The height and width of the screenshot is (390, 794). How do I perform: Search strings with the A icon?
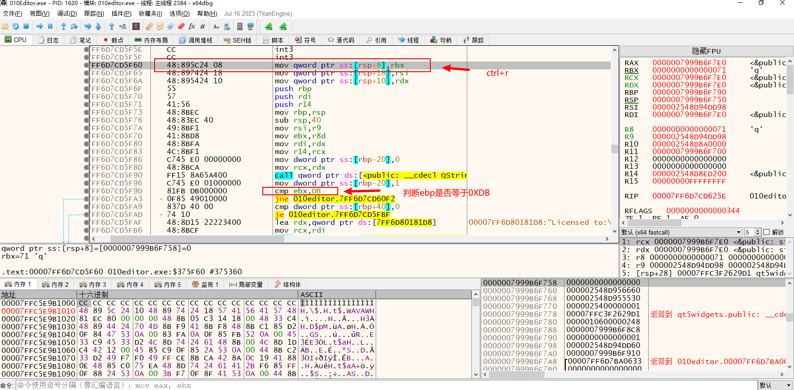coord(216,26)
